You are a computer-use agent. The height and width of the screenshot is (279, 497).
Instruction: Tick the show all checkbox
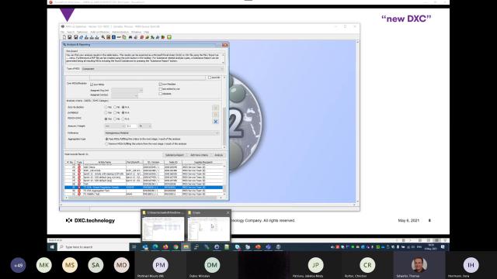[x=209, y=77]
